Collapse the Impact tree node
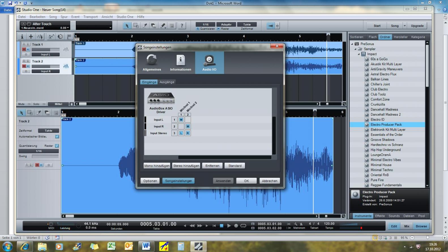 click(x=359, y=54)
